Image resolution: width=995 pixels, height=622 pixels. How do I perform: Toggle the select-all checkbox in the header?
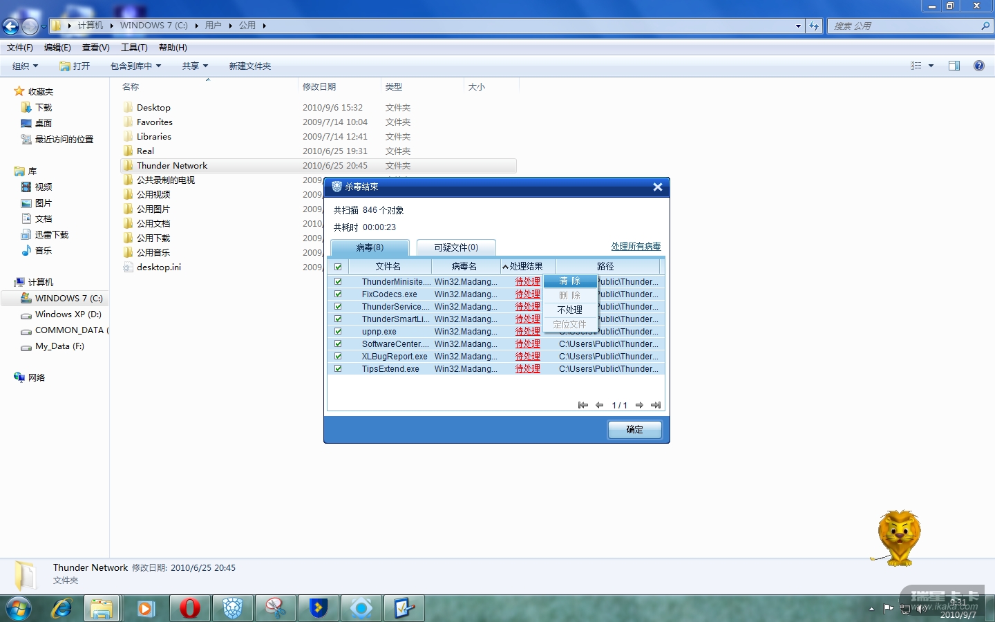338,267
